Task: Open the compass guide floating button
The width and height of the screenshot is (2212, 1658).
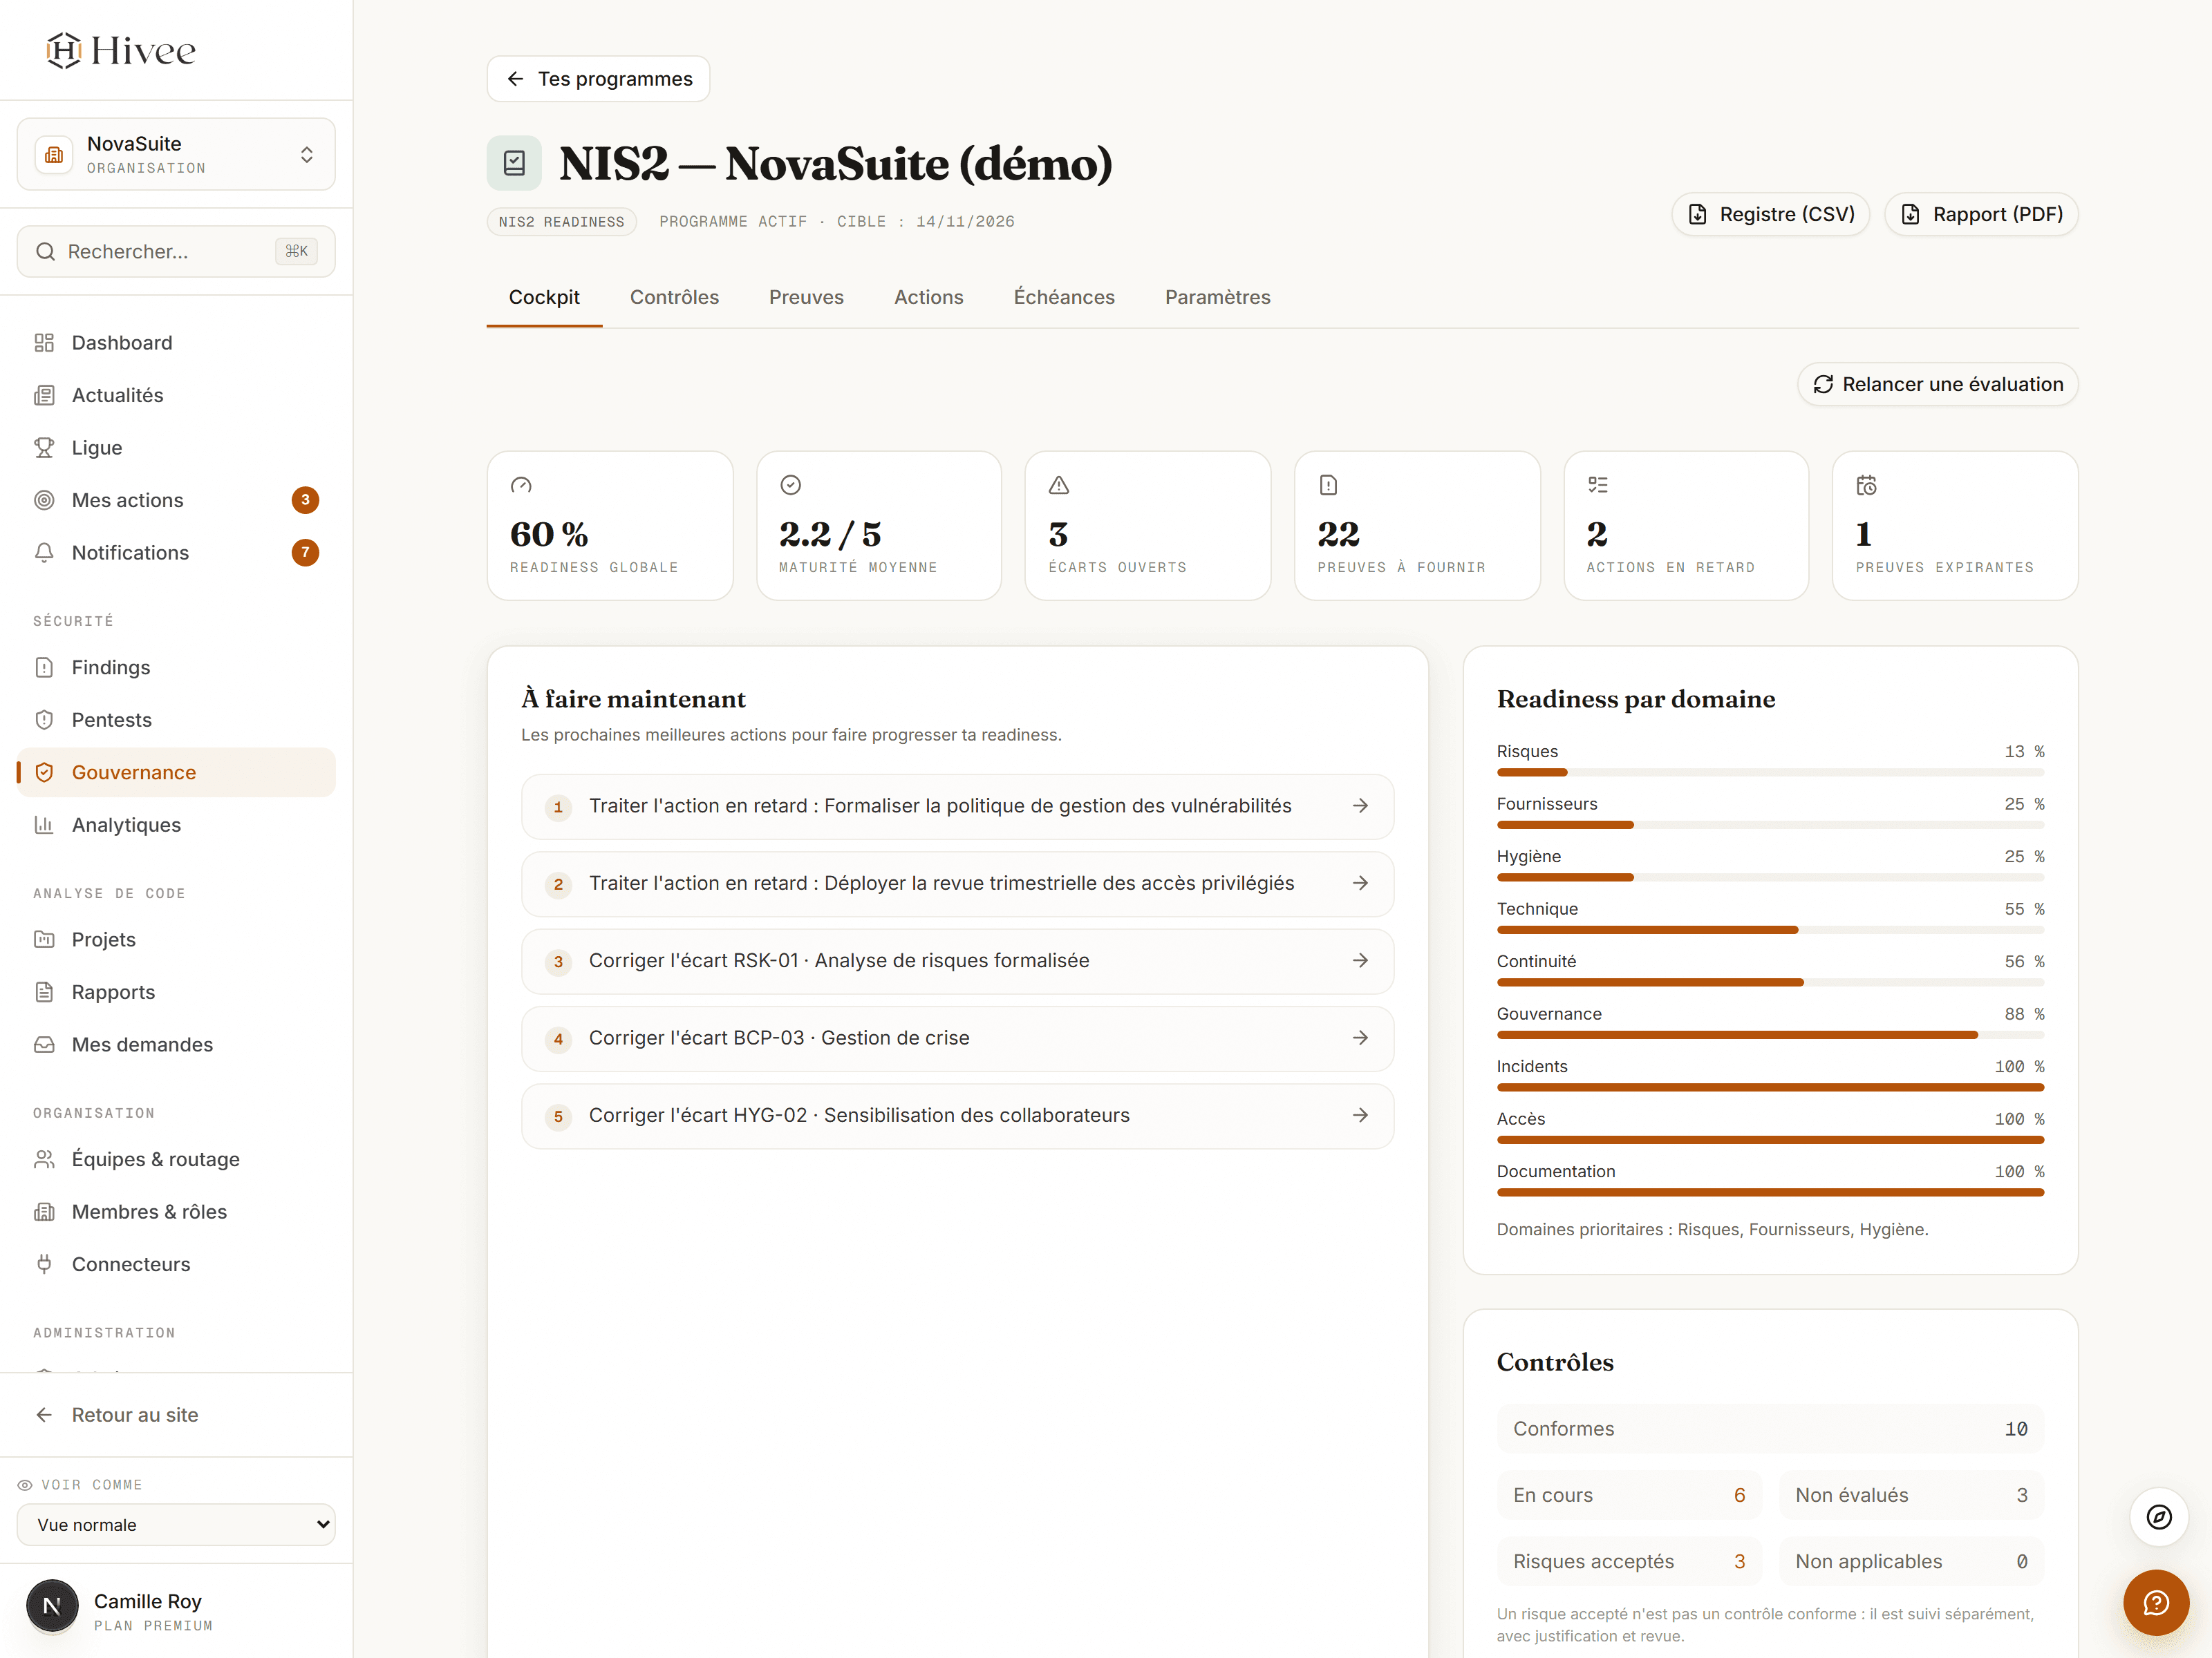Action: pos(2159,1517)
